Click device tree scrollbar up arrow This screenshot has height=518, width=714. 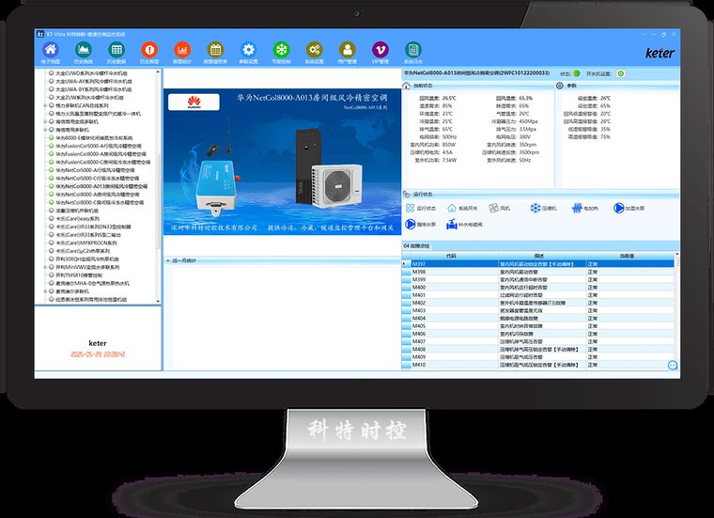158,71
